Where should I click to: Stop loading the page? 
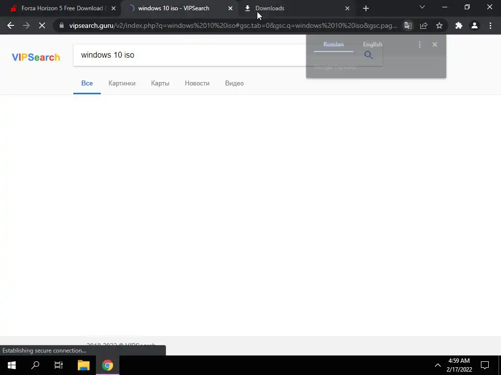point(42,25)
